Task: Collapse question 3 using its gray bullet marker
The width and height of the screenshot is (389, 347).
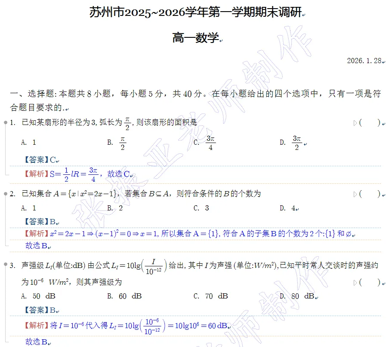Action: (6, 265)
